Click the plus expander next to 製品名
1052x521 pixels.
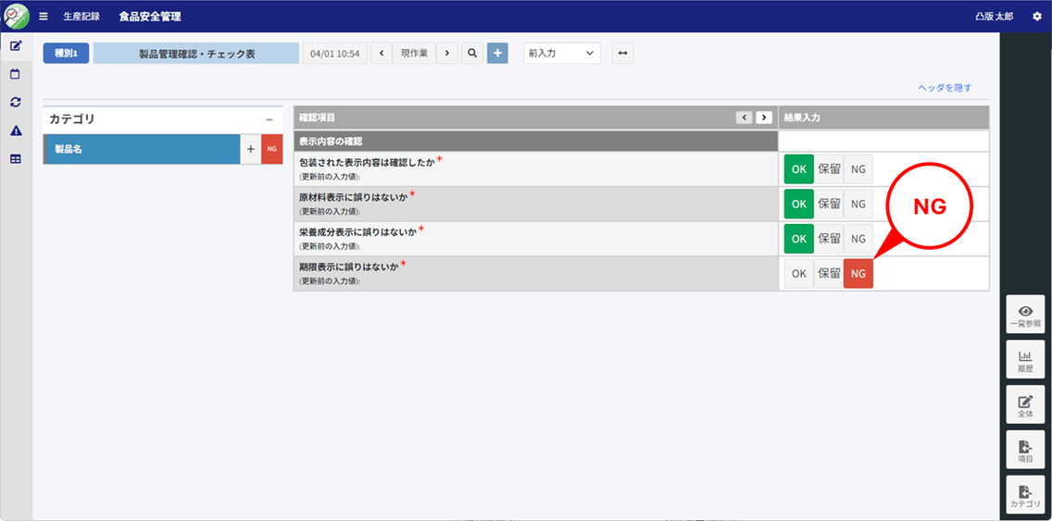point(250,149)
